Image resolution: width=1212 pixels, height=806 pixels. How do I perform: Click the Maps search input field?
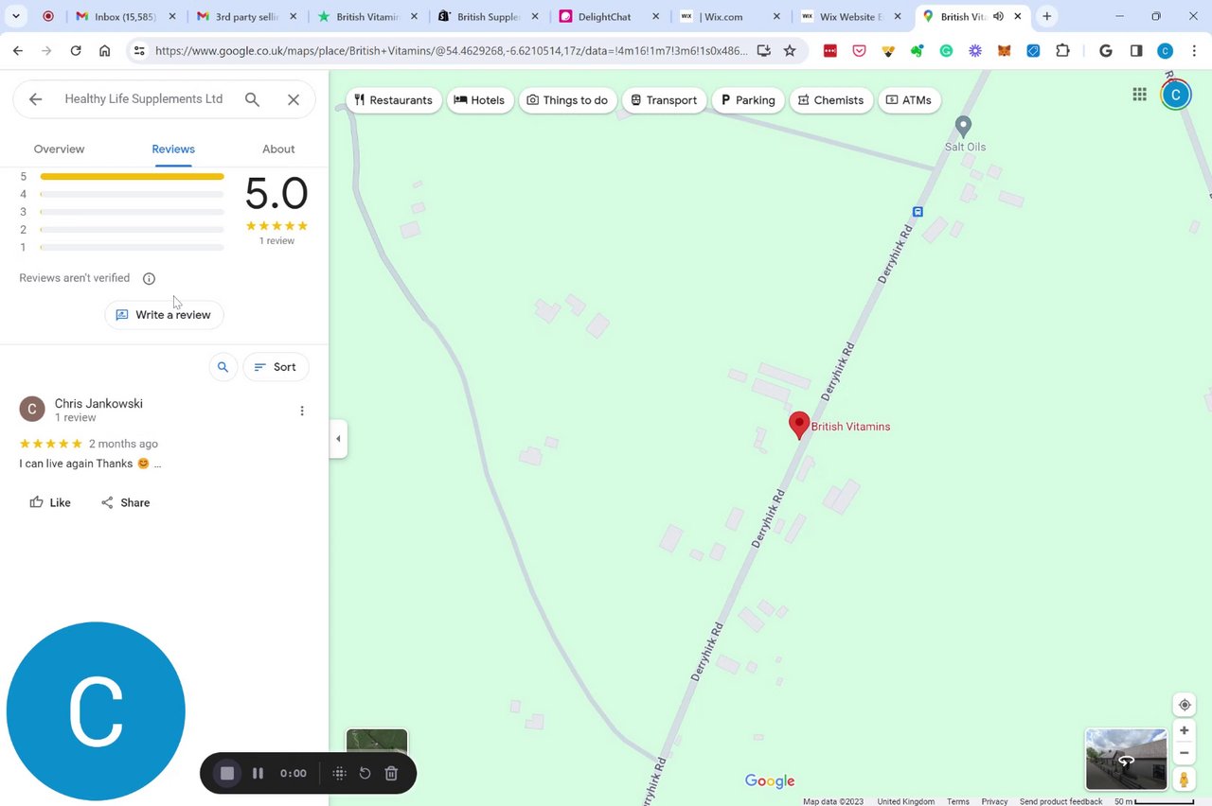point(144,99)
